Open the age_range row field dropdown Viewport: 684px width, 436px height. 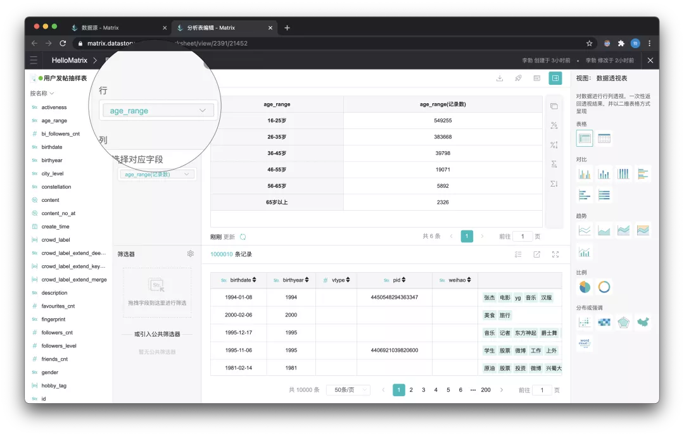click(x=158, y=111)
